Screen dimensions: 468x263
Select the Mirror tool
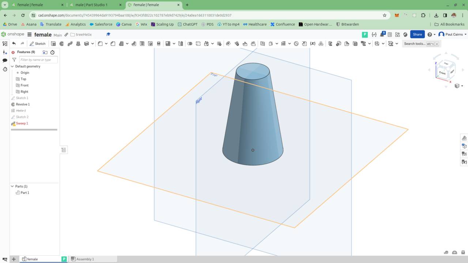click(x=181, y=43)
